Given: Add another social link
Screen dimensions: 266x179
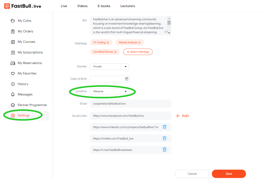Looking at the screenshot, I should (x=182, y=116).
